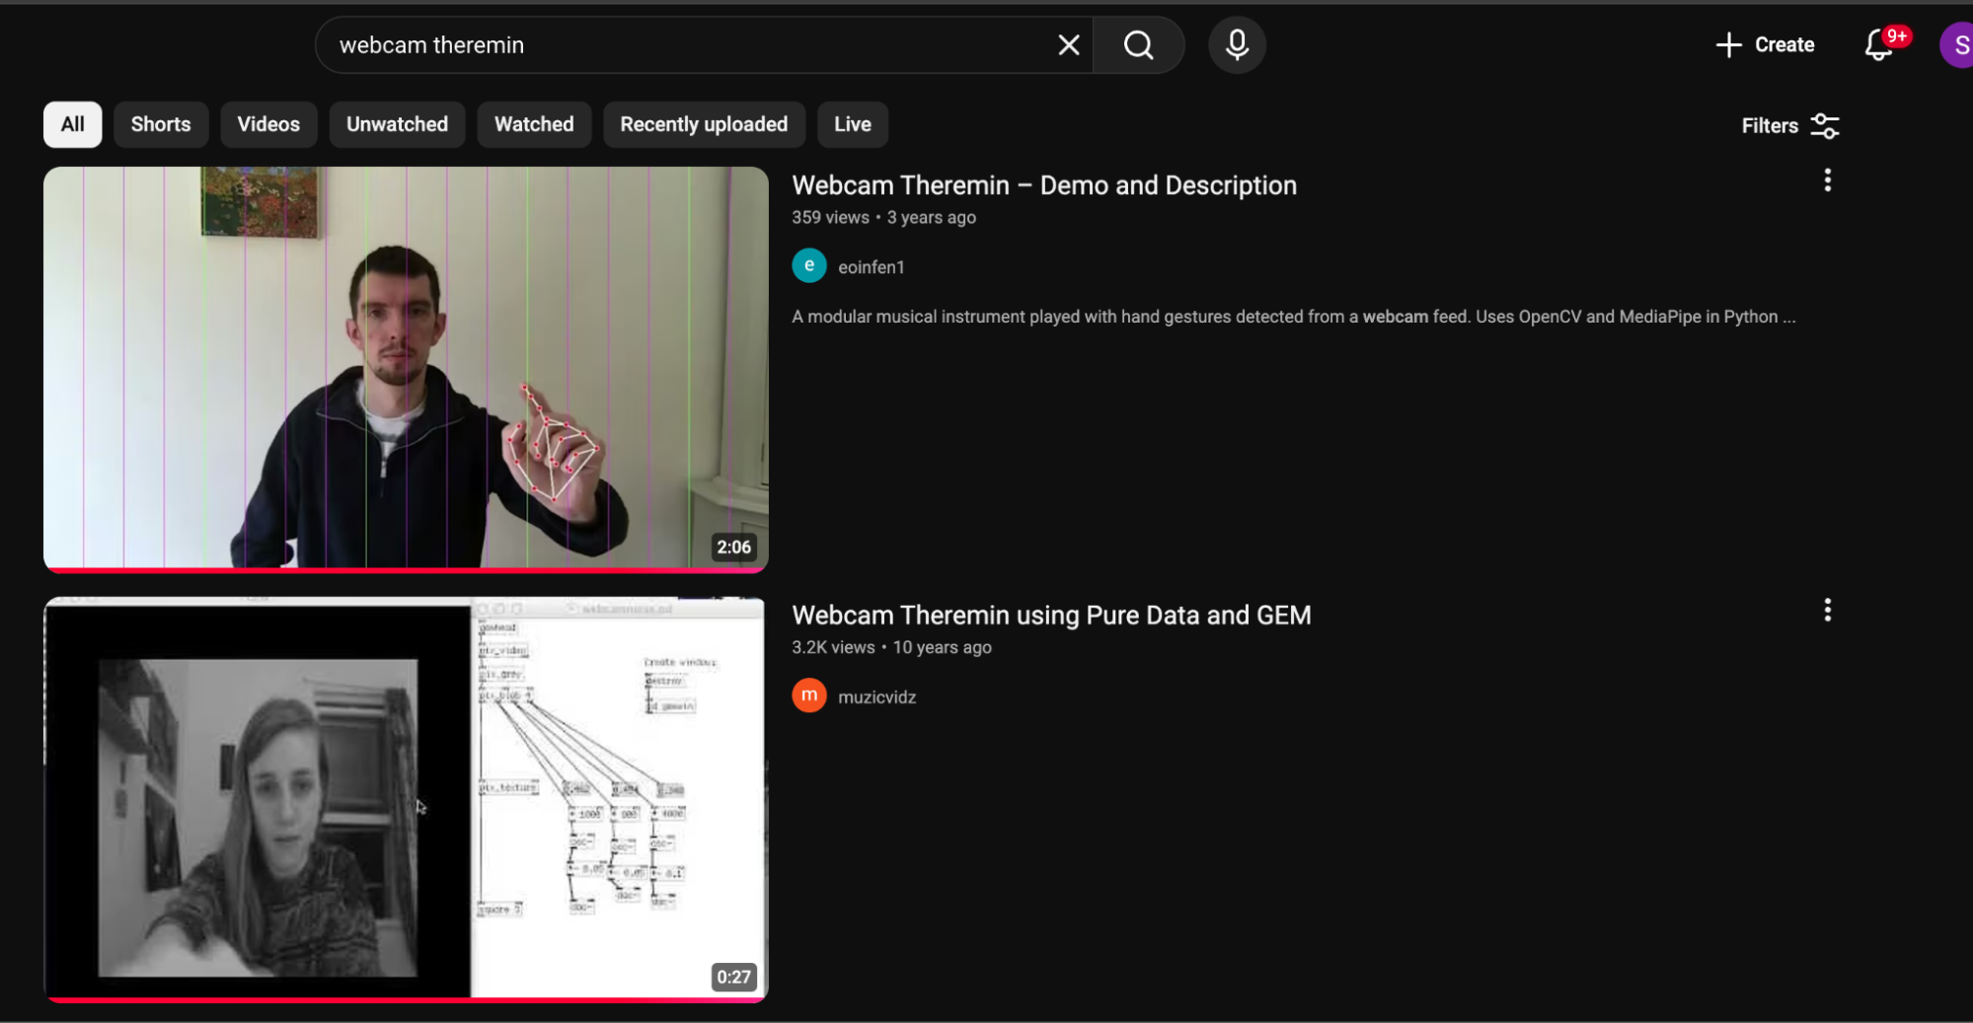Click the search magnifying glass icon
The height and width of the screenshot is (1023, 1973).
[1137, 44]
